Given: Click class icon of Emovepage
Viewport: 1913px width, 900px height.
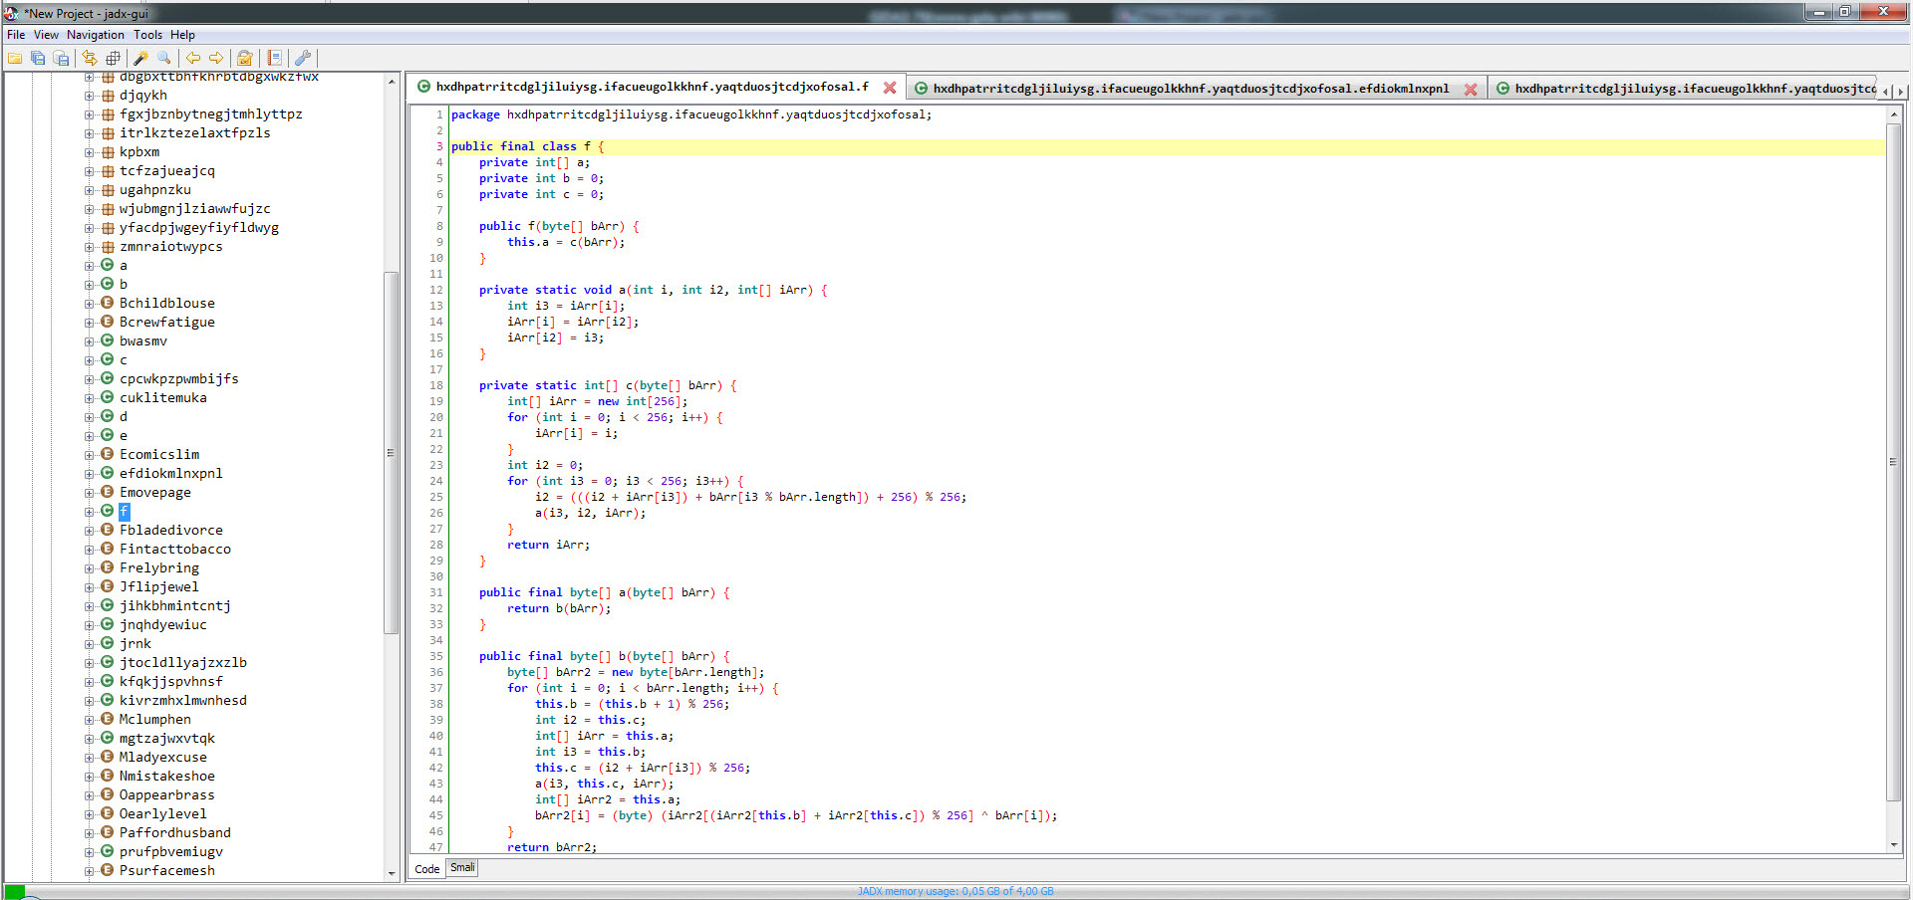Looking at the screenshot, I should (108, 492).
